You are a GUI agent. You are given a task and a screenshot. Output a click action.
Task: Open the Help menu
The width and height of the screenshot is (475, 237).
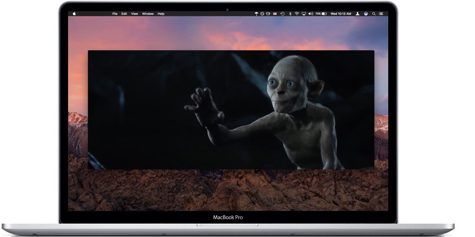point(161,14)
